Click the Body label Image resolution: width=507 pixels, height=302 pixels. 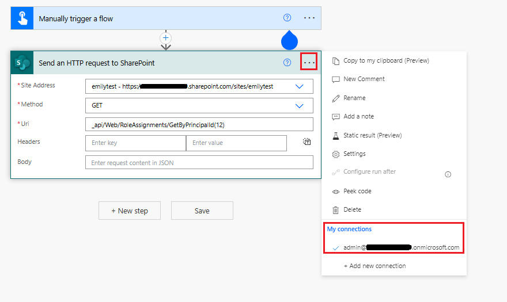tap(25, 162)
